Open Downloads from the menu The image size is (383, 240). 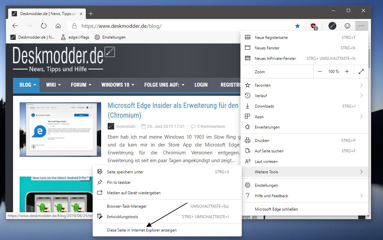[304, 106]
